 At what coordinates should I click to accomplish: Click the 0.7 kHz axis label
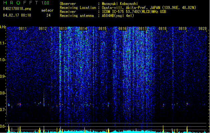click(x=3, y=110)
